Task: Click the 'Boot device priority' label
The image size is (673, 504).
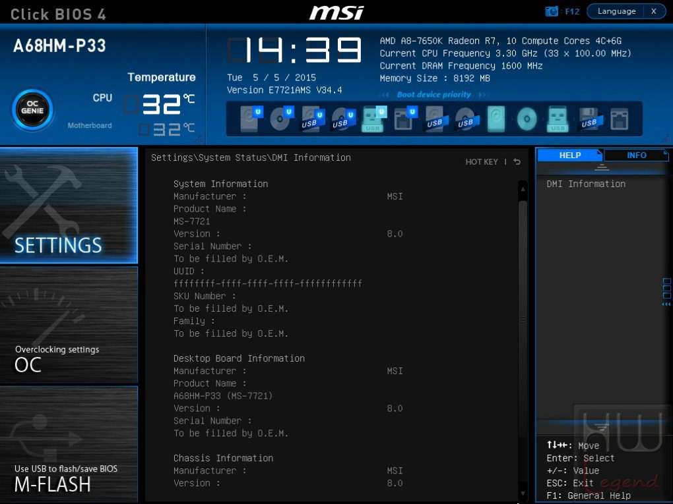Action: pyautogui.click(x=433, y=94)
